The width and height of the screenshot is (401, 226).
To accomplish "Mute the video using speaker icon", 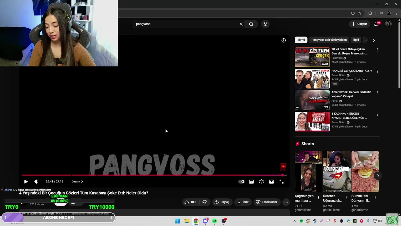I will [36, 181].
